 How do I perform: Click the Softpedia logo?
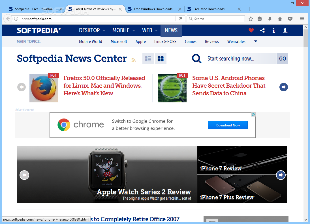tap(39, 31)
